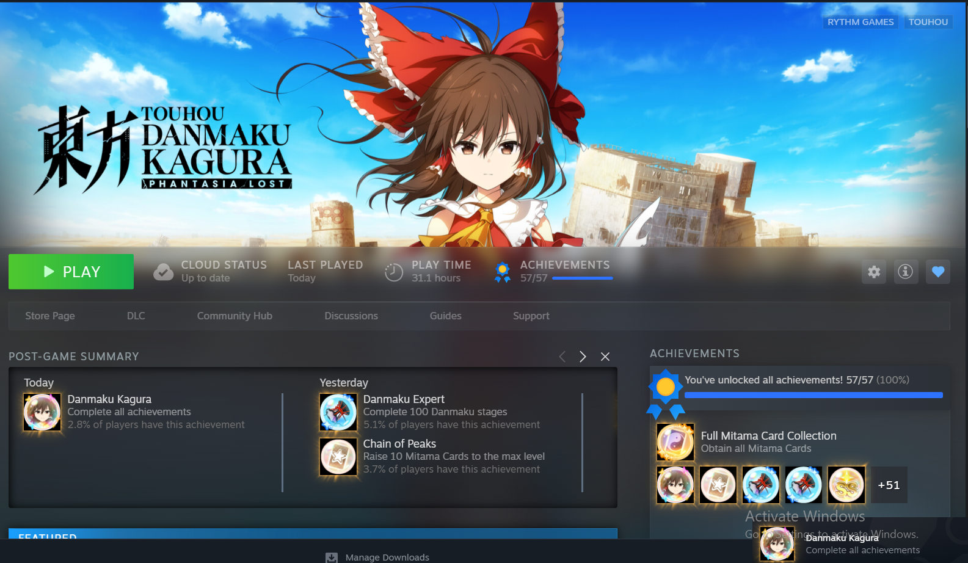Select the Support tab
968x563 pixels.
point(531,316)
